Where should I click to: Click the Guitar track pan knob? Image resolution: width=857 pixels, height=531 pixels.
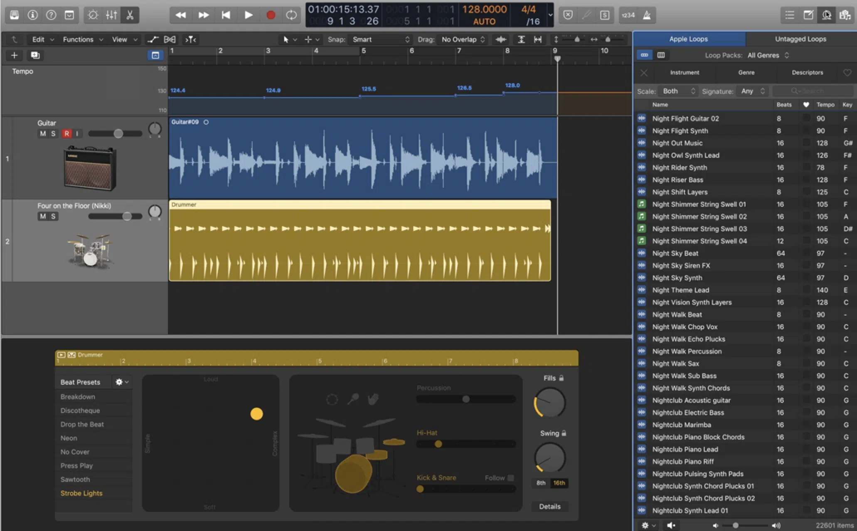click(155, 129)
